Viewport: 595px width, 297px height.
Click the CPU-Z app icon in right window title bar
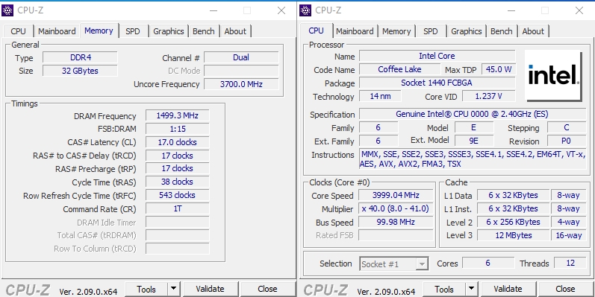pos(305,10)
